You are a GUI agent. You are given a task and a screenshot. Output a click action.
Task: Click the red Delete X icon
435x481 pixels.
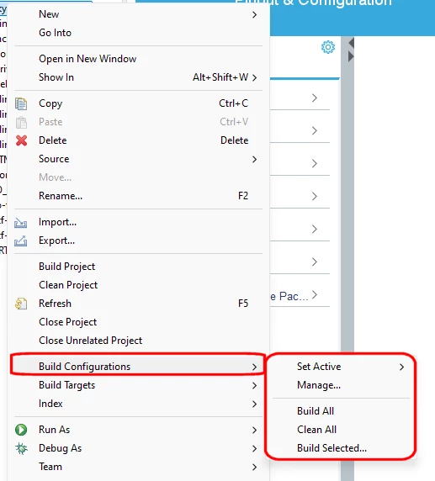21,140
